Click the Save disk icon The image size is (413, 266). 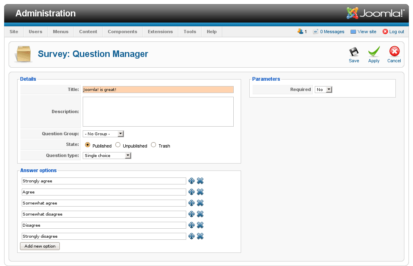coord(354,52)
